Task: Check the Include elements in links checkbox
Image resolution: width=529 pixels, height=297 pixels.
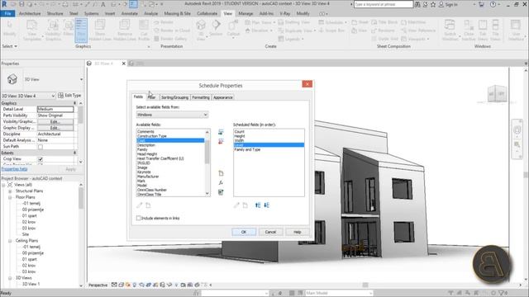Action: (x=138, y=218)
